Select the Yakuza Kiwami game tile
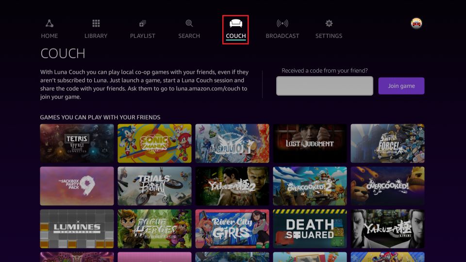The width and height of the screenshot is (466, 262). [x=387, y=229]
